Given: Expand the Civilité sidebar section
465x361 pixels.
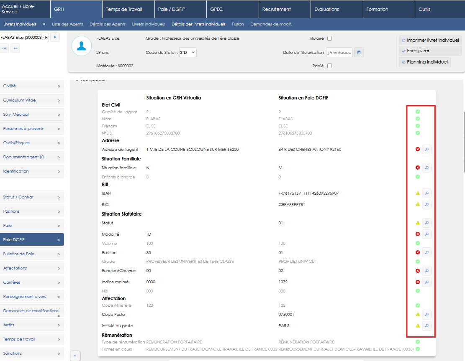Looking at the screenshot, I should point(32,86).
